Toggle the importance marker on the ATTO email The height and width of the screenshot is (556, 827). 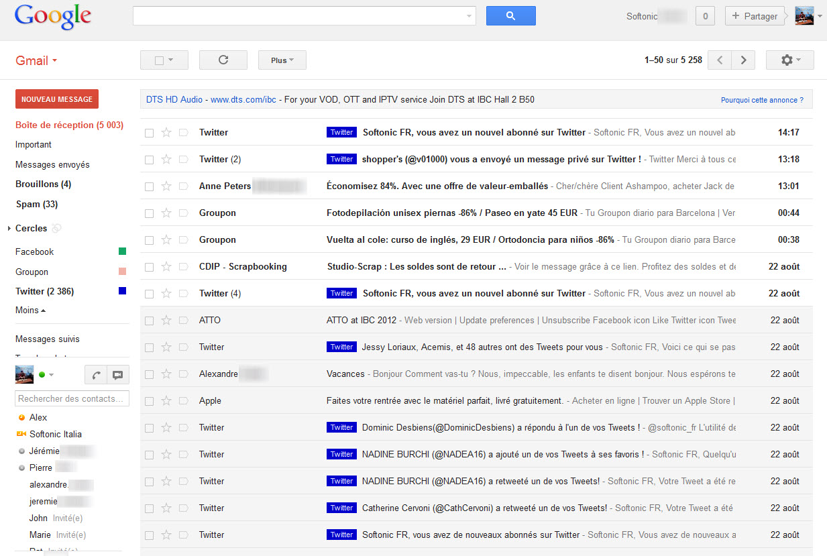tap(182, 320)
